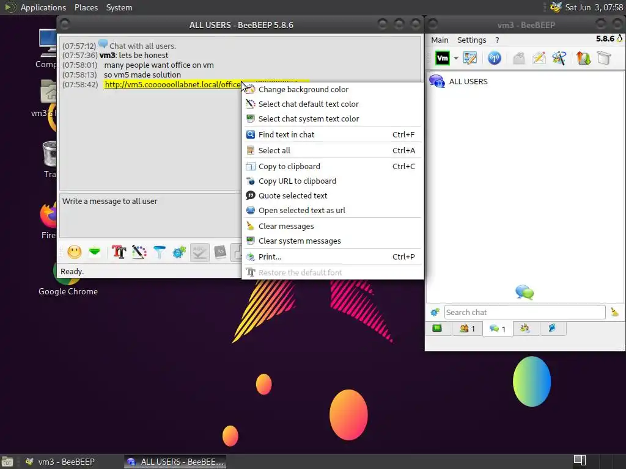Choose Clear messages
Viewport: 626px width, 469px height.
(x=332, y=226)
